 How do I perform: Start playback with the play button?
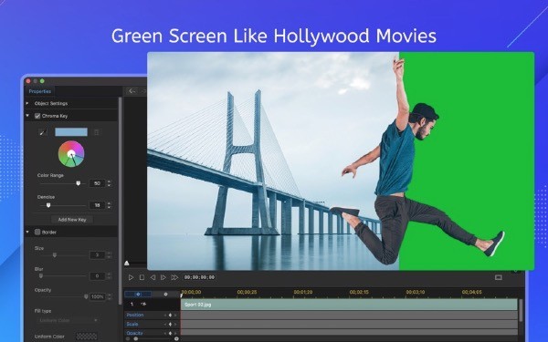(x=131, y=277)
